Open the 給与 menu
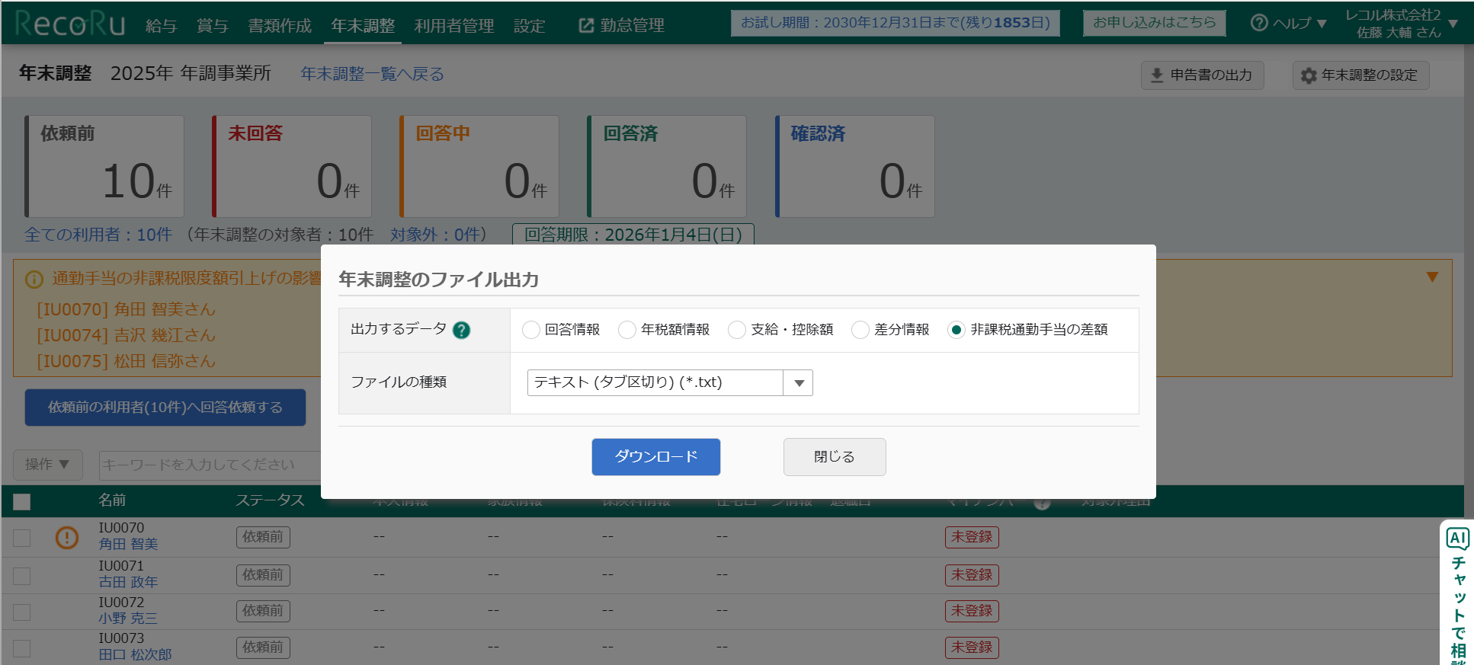Screen dimensions: 1474x665 162,26
